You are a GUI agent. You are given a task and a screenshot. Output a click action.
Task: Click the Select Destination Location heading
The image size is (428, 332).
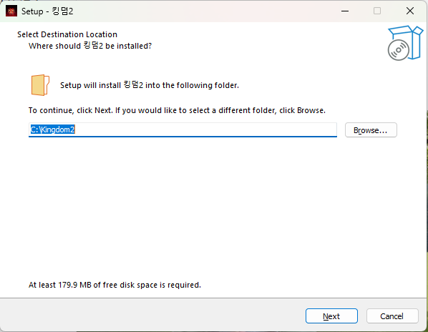pyautogui.click(x=67, y=34)
